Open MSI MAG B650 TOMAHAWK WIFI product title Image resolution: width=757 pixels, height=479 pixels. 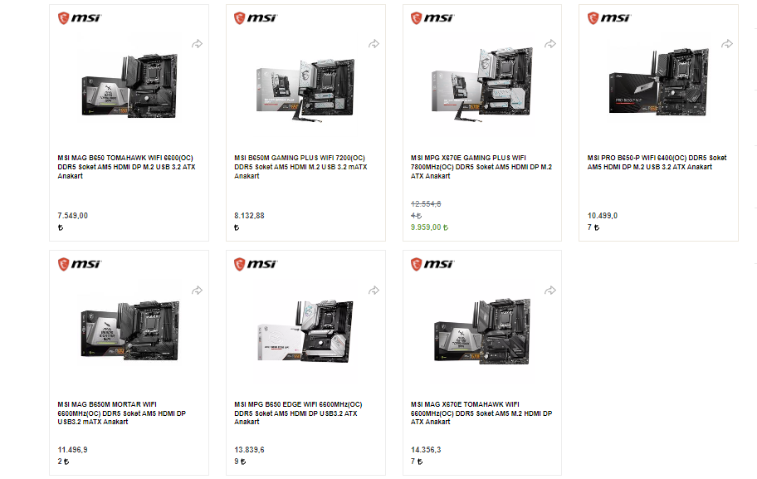click(126, 167)
